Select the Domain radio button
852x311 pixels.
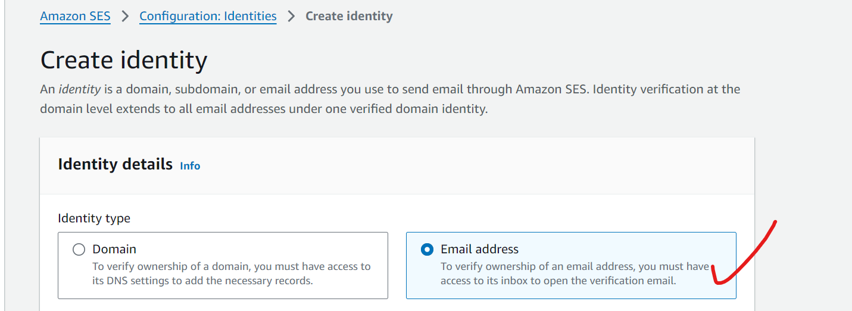pyautogui.click(x=79, y=250)
